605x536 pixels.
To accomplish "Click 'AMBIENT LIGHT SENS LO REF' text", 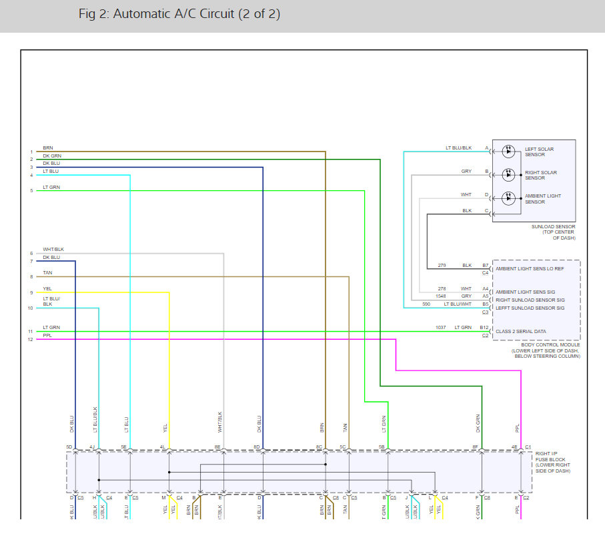I will pyautogui.click(x=530, y=269).
